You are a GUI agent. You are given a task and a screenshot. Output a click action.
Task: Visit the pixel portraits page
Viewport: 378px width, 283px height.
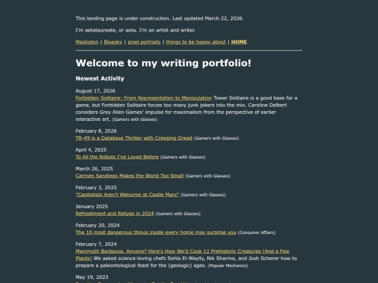[144, 42]
